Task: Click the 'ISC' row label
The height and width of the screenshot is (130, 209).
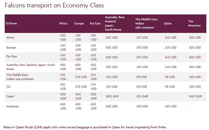Action: [x=9, y=86]
